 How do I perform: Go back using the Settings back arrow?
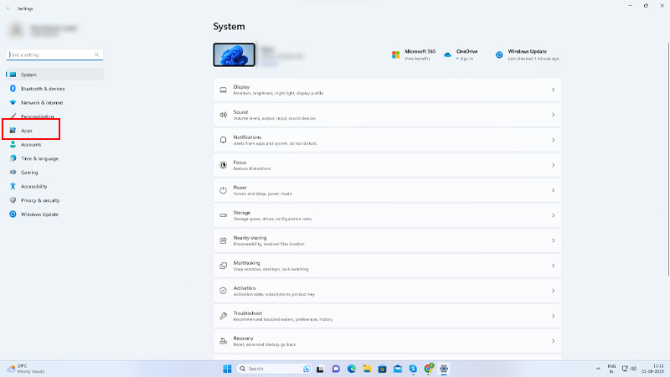pyautogui.click(x=8, y=8)
